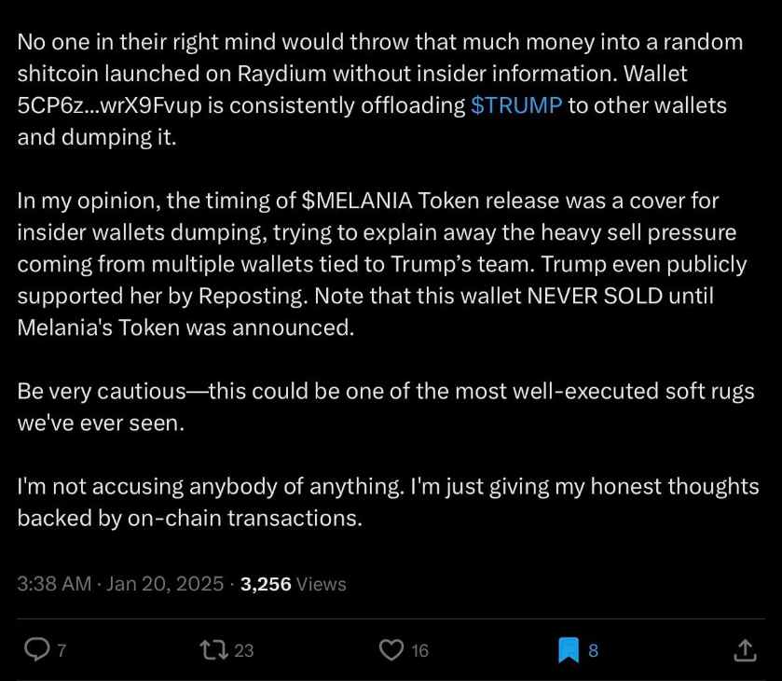Click the paragraph starting "Be very cautious"

point(385,406)
